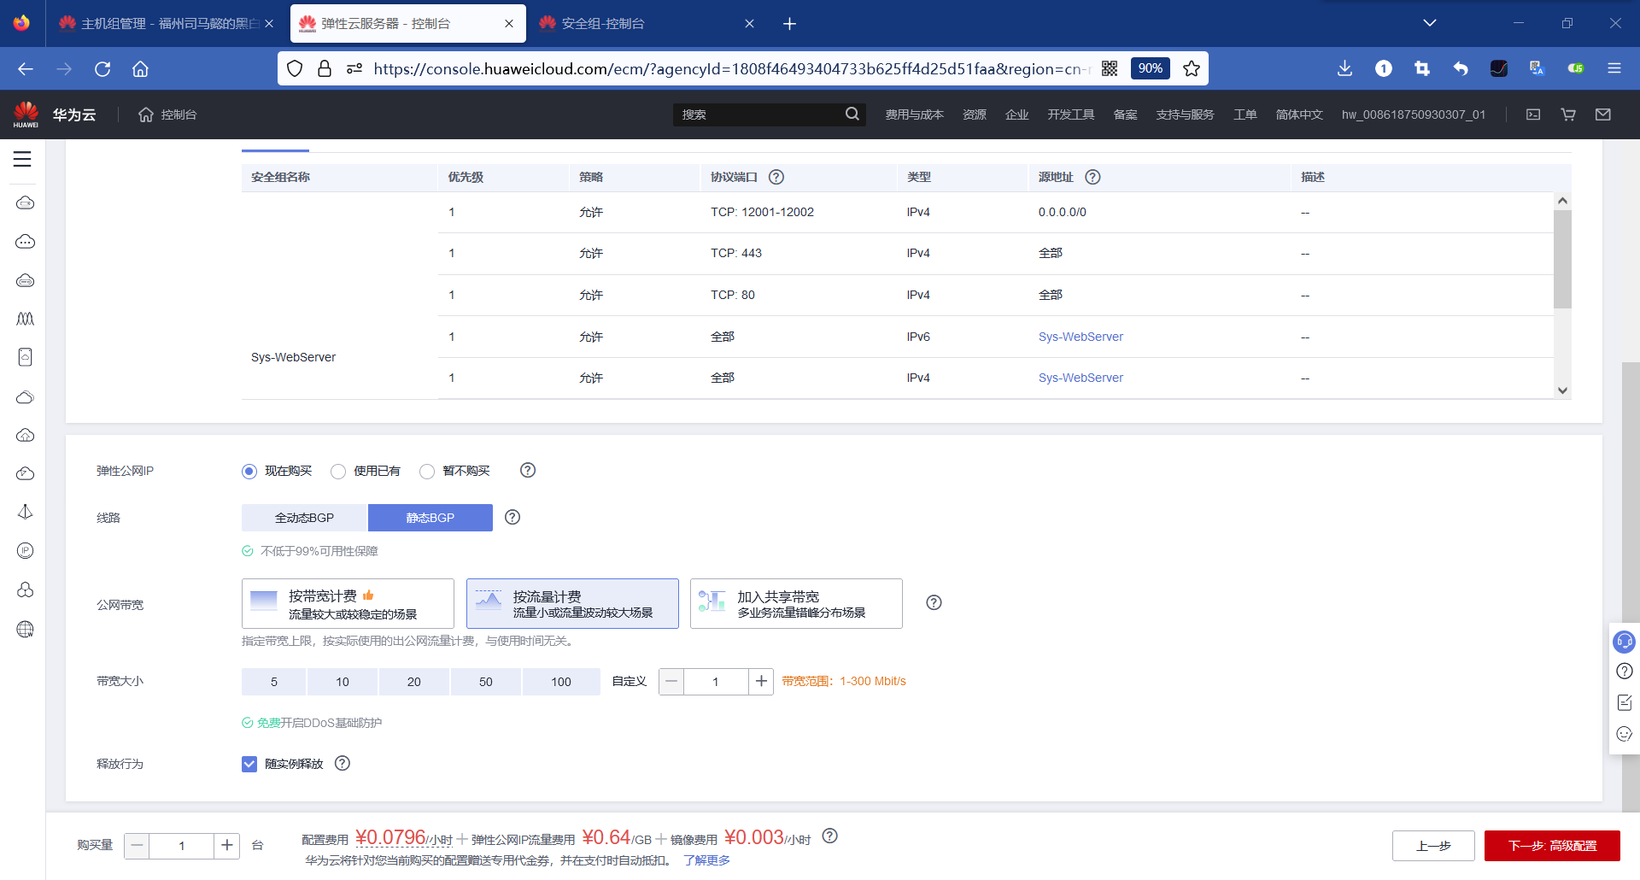The image size is (1640, 880).
Task: Open the 开发工具 menu
Action: point(1071,114)
